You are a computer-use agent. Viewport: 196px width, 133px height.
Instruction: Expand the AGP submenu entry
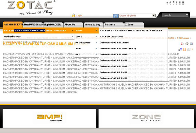(x=86, y=48)
